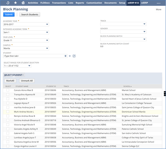Expand student list double-chevron icon
The width and height of the screenshot is (166, 149).
click(x=65, y=56)
